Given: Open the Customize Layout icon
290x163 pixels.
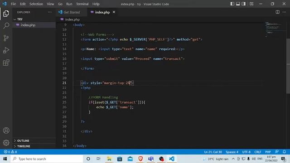Looking at the screenshot, I should (251, 4).
